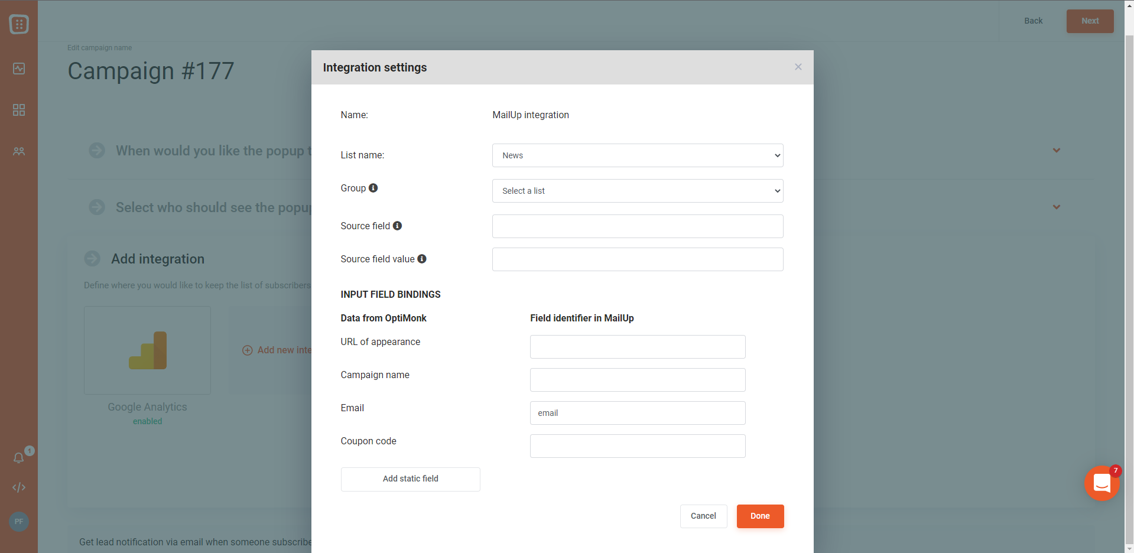Click the Email binding input containing 'email'
The width and height of the screenshot is (1134, 553).
click(638, 413)
